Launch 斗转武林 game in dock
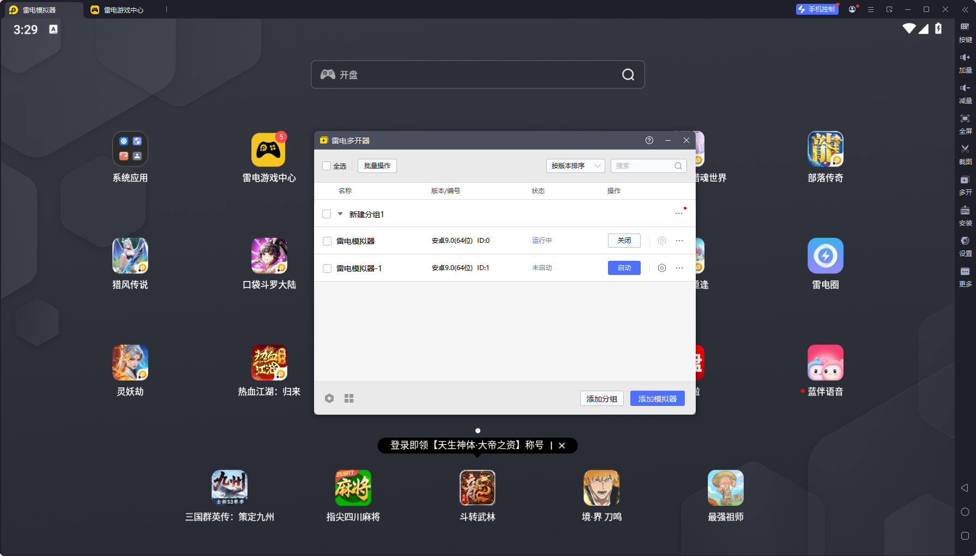Viewport: 976px width, 556px height. tap(478, 488)
